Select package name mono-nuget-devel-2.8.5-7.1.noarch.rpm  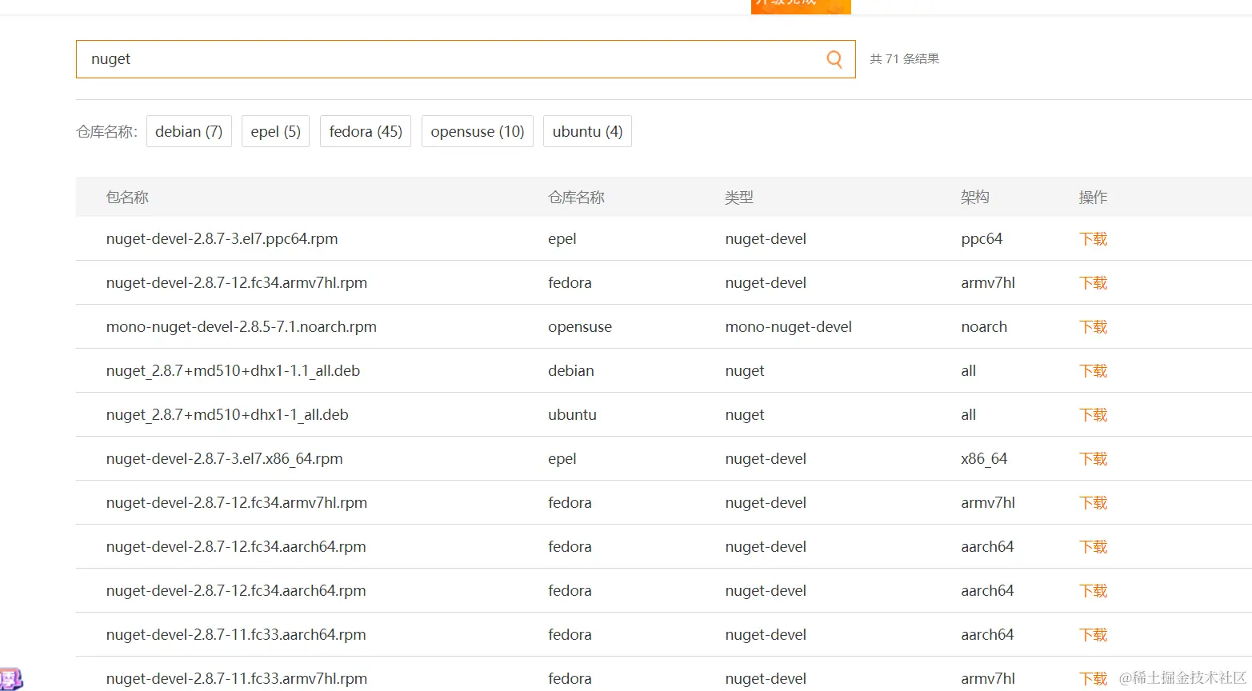(x=241, y=327)
